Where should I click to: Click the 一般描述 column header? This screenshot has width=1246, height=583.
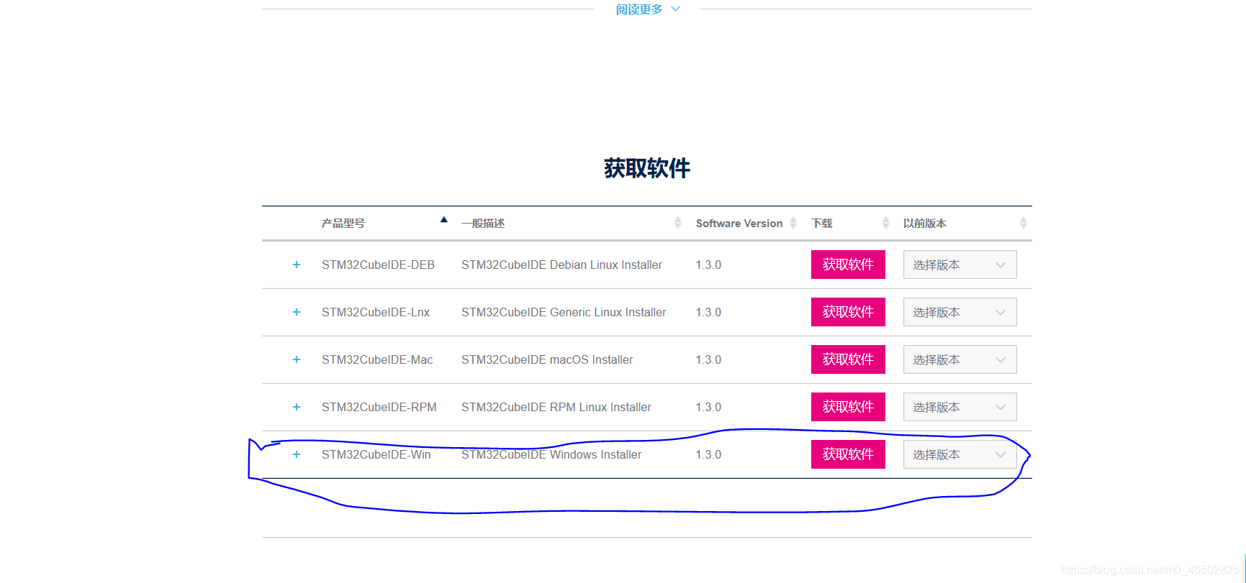pyautogui.click(x=483, y=223)
